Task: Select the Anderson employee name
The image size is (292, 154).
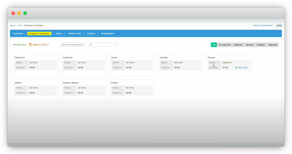Action: click(68, 57)
